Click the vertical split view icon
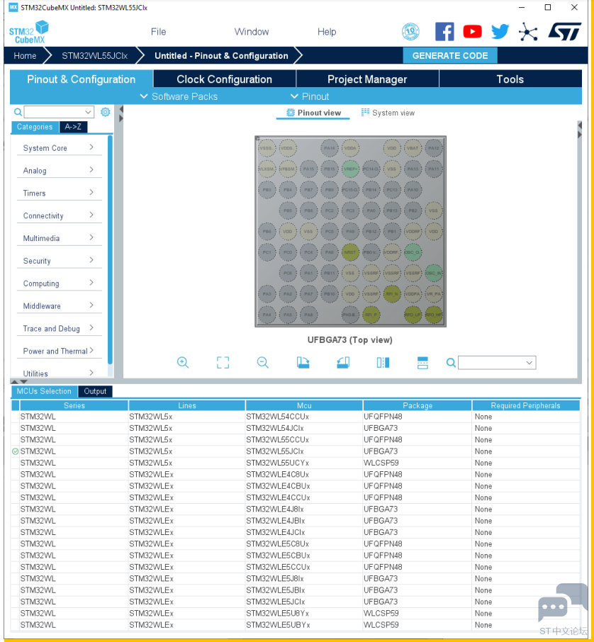 coord(383,363)
